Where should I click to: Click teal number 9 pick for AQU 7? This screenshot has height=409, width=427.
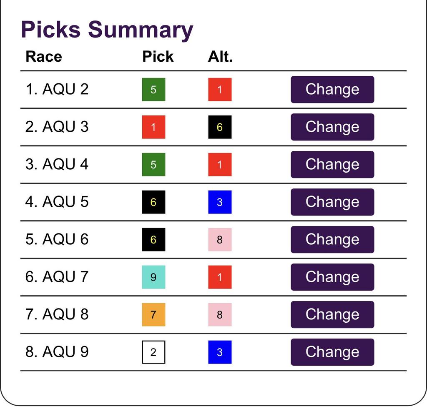click(x=153, y=277)
